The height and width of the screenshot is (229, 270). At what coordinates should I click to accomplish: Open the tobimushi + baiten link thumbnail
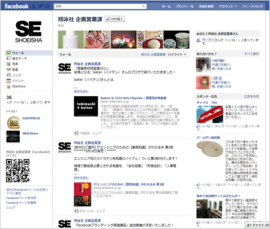pyautogui.click(x=86, y=106)
